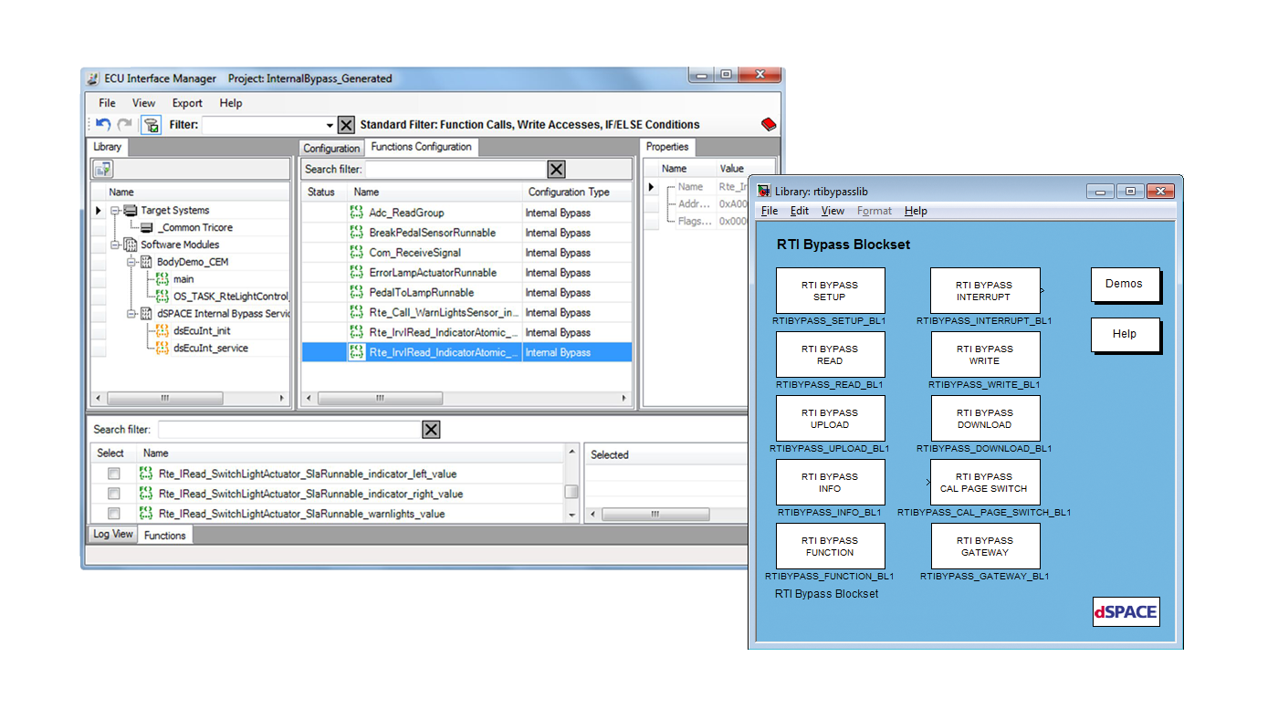This screenshot has height=719, width=1278.
Task: Click the PedalToLampRunnable function icon
Action: pyautogui.click(x=357, y=292)
